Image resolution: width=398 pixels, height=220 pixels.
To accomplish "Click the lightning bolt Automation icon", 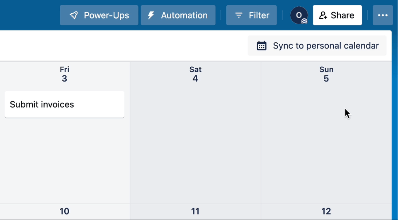I will tap(151, 15).
